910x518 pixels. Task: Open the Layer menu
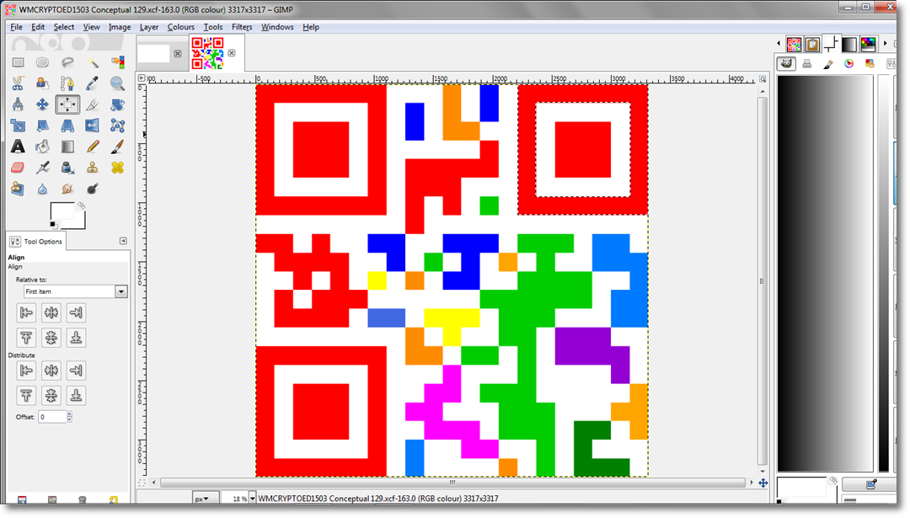149,27
